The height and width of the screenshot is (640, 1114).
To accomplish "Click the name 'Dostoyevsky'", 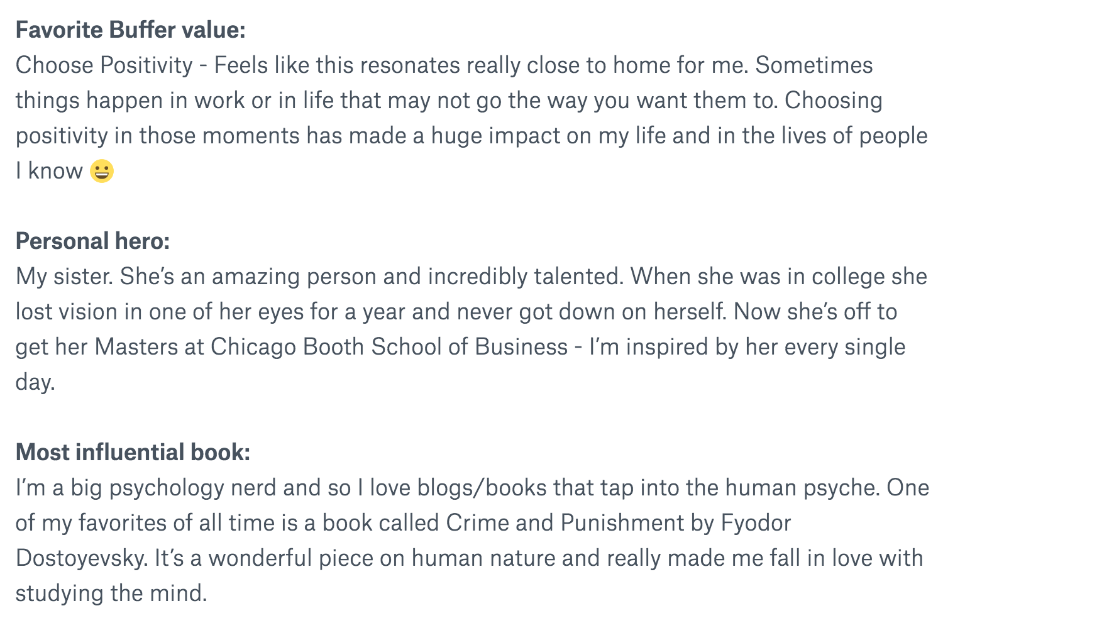I will click(80, 558).
